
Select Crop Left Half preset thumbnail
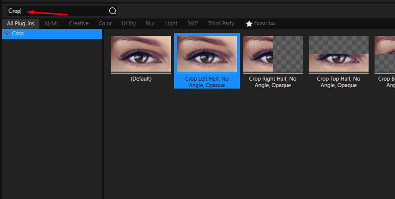point(207,54)
